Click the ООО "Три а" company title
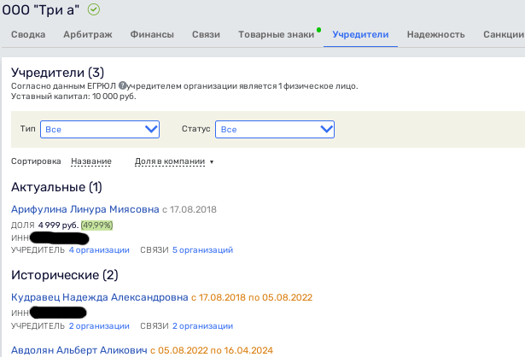525x357 pixels. tap(40, 9)
